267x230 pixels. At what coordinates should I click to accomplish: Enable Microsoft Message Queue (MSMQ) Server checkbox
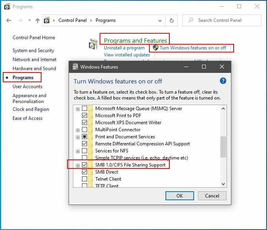coord(84,109)
